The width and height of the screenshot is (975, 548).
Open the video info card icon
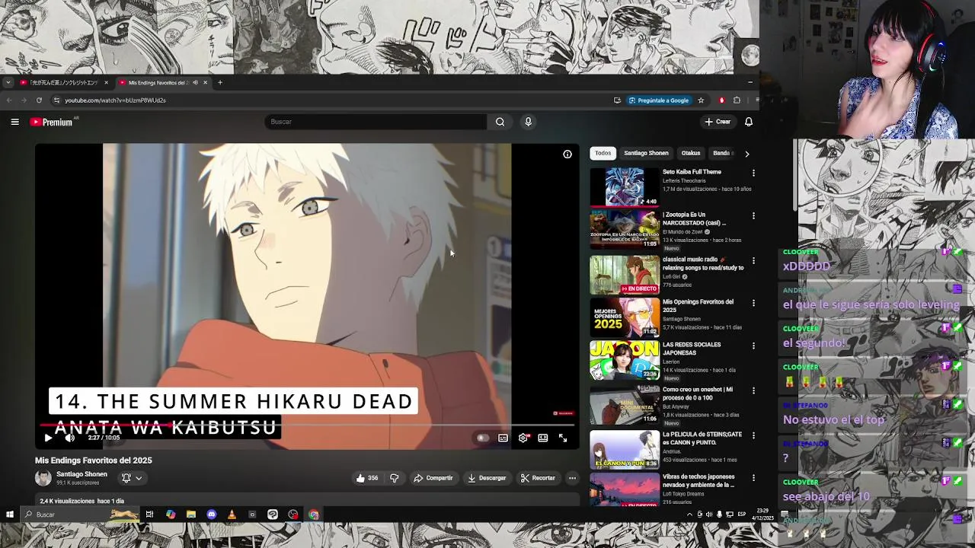coord(567,155)
